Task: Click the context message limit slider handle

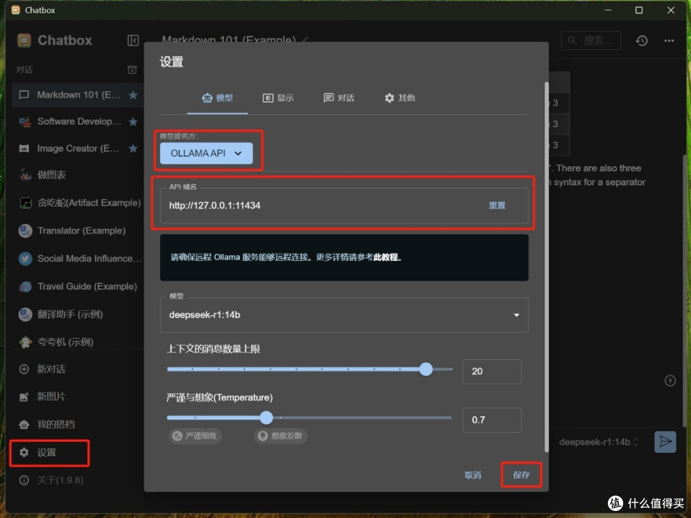Action: pyautogui.click(x=425, y=369)
